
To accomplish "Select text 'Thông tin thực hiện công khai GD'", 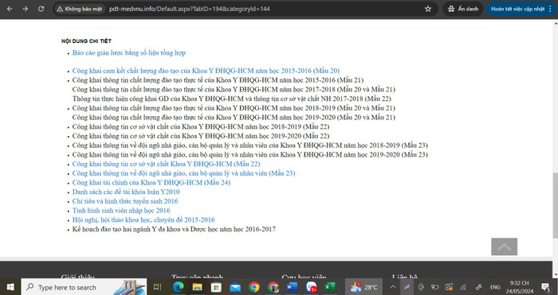I will [x=120, y=99].
